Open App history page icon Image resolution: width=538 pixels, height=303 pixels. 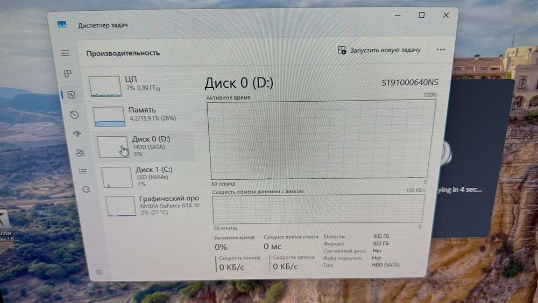74,115
